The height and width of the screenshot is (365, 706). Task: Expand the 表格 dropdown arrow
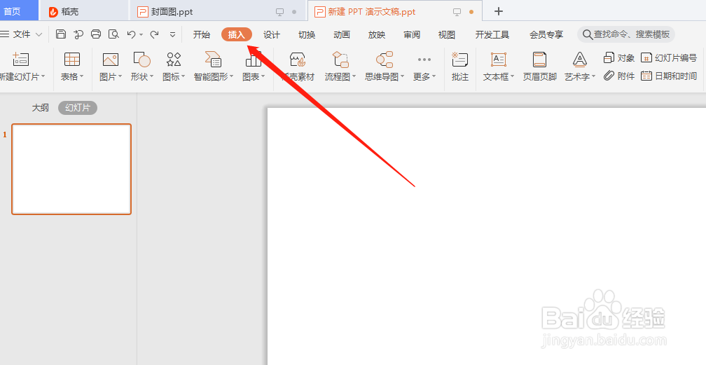coord(81,76)
